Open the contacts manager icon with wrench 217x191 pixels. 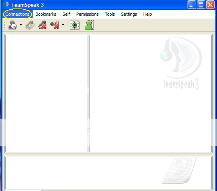tap(90, 25)
